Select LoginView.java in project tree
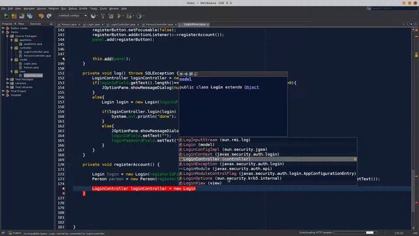 pos(33,75)
